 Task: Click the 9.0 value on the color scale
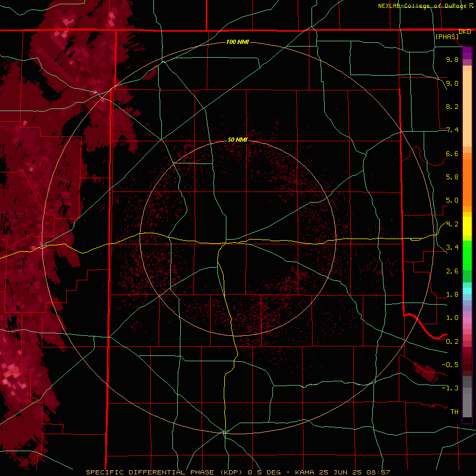click(452, 83)
